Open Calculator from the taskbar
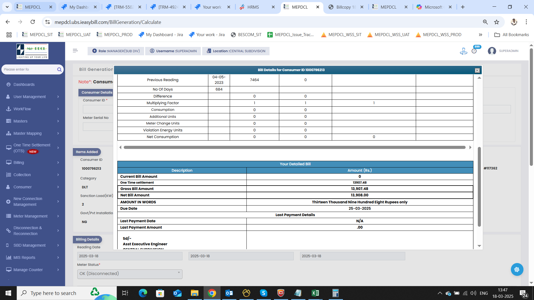 (335, 293)
